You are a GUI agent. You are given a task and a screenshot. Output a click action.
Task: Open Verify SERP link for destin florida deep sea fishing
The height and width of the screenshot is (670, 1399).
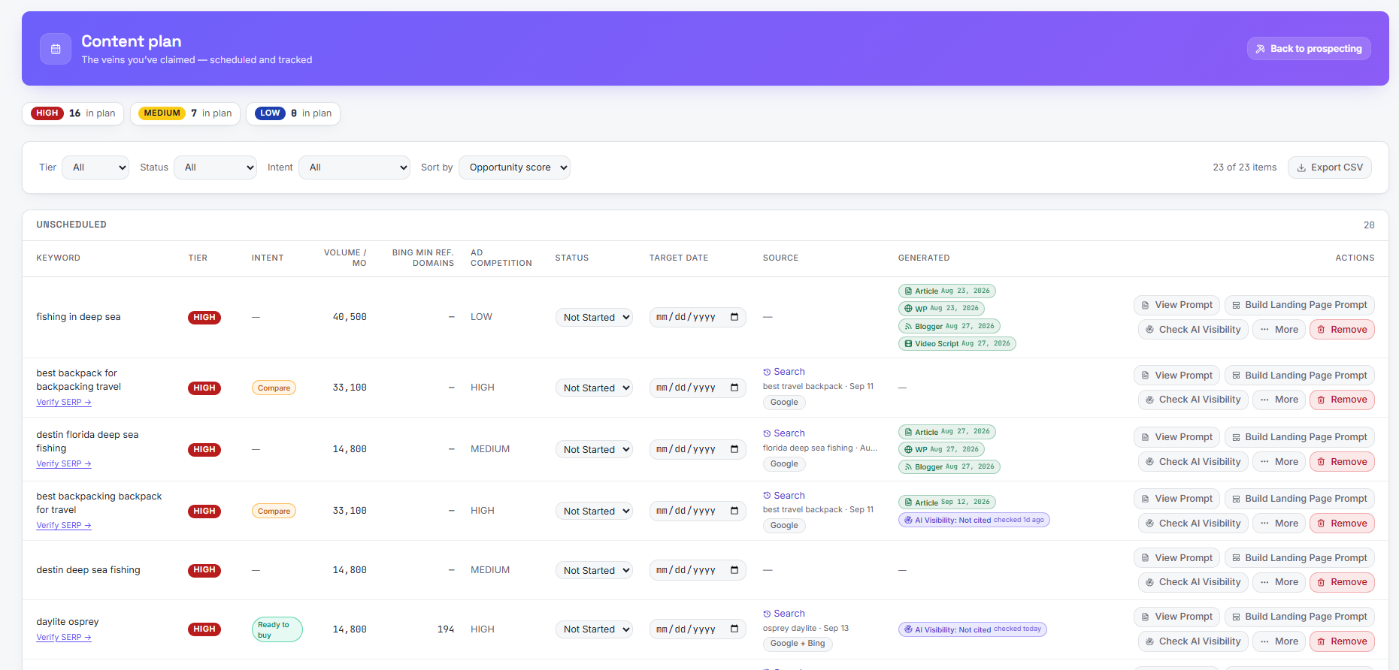(x=64, y=463)
